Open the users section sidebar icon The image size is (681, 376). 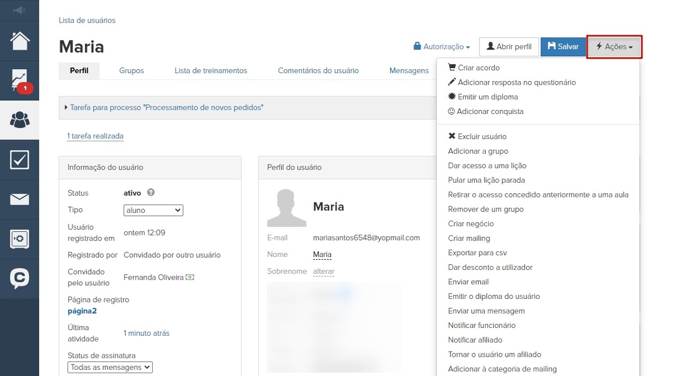click(19, 120)
